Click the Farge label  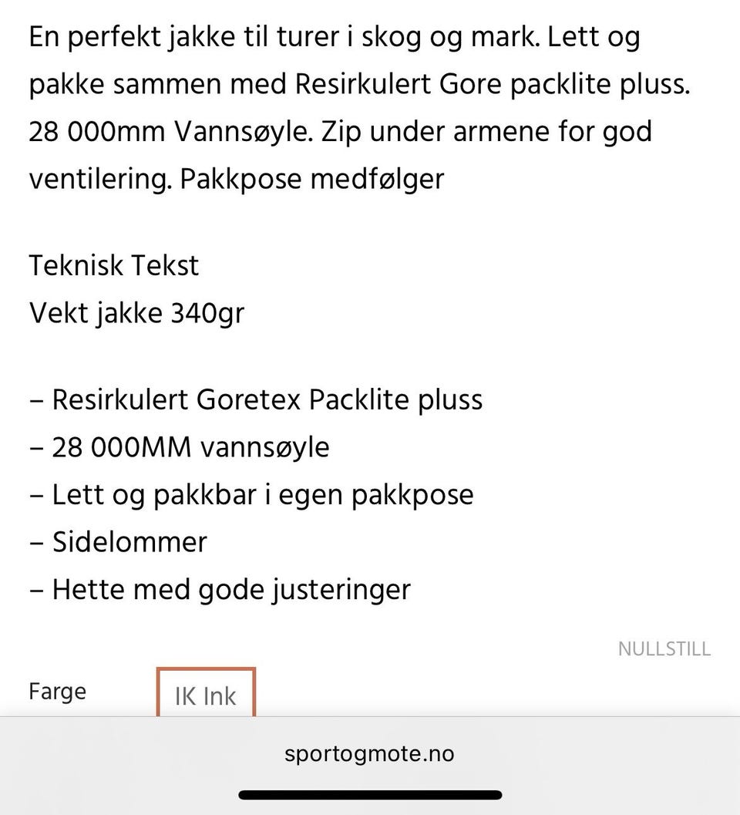[57, 691]
